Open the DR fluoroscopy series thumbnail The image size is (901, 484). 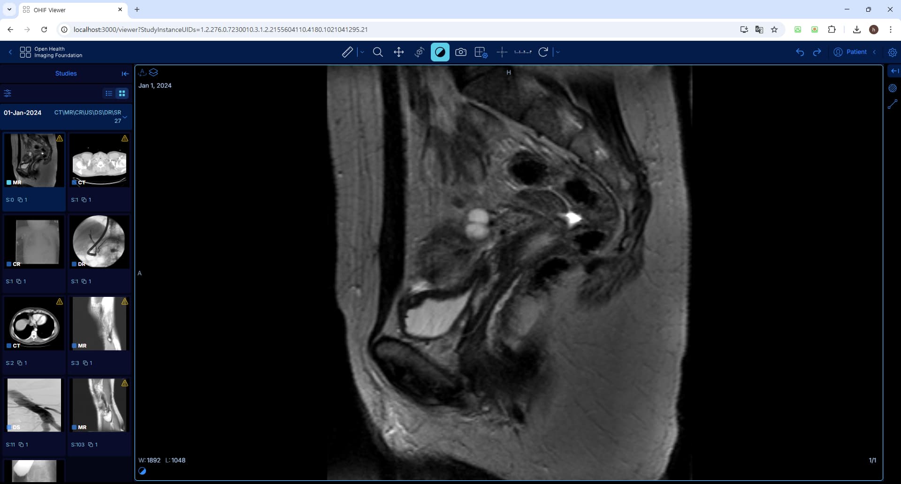tap(99, 242)
